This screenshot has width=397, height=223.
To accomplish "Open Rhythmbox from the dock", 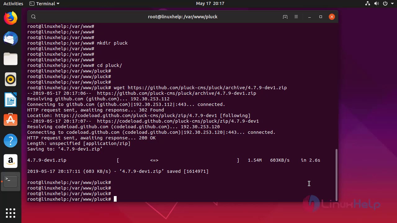I will 11,80.
